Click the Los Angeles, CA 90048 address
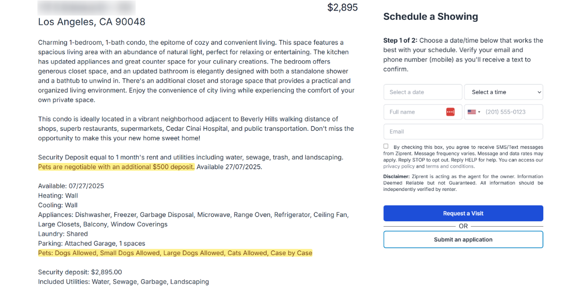Screen dimensions: 580x297 pyautogui.click(x=92, y=22)
